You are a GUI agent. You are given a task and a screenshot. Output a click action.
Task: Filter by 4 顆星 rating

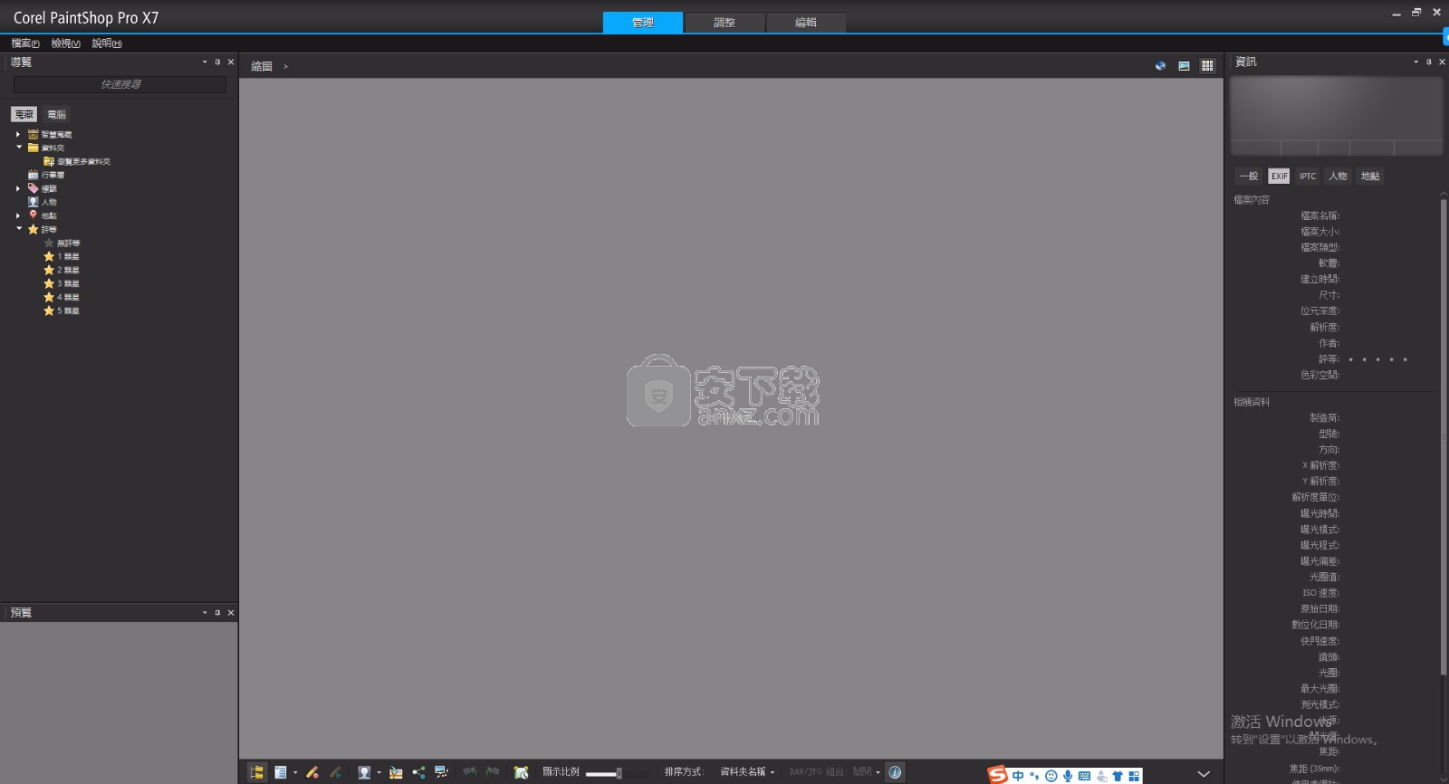(x=68, y=298)
